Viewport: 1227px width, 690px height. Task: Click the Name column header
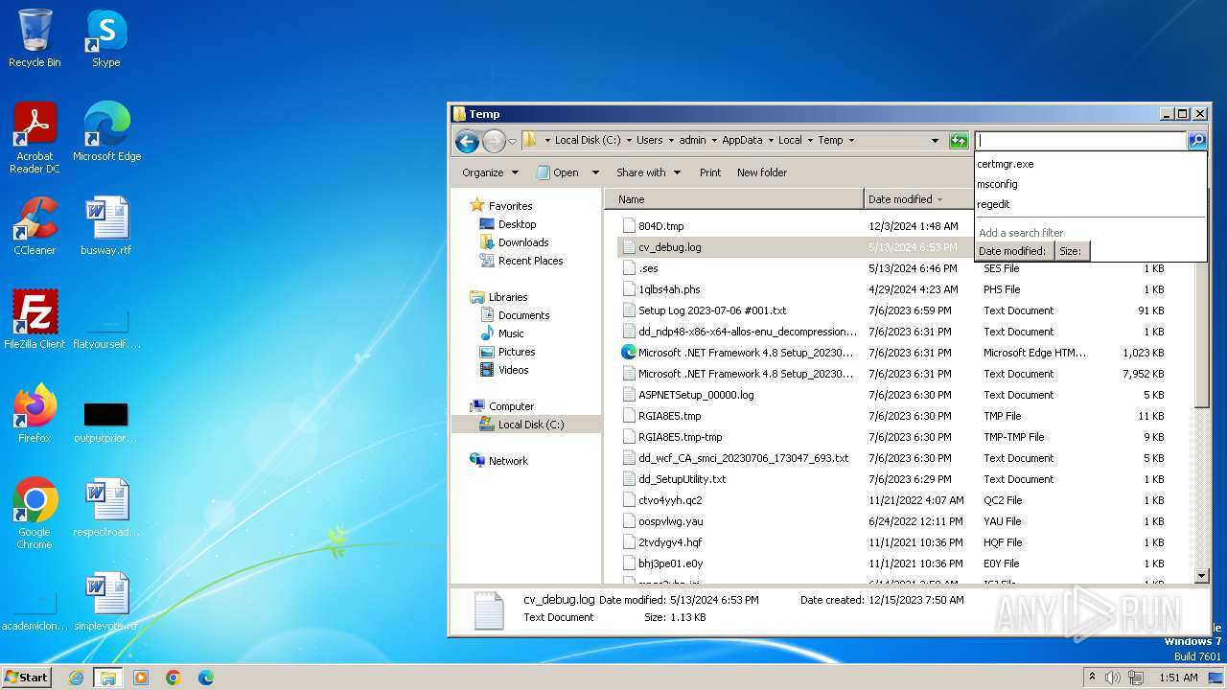(x=735, y=199)
